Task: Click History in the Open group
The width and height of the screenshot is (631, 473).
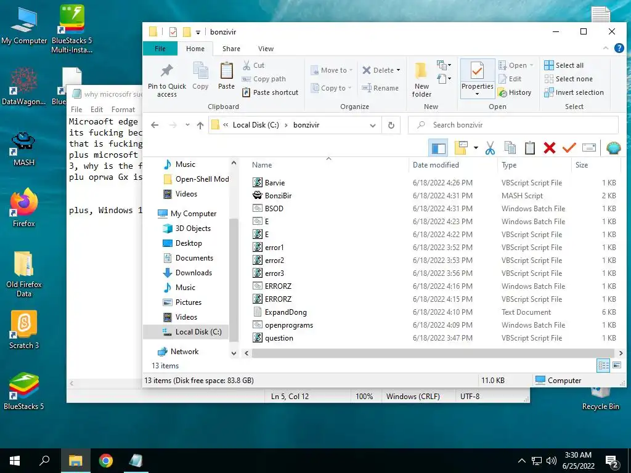Action: (515, 92)
